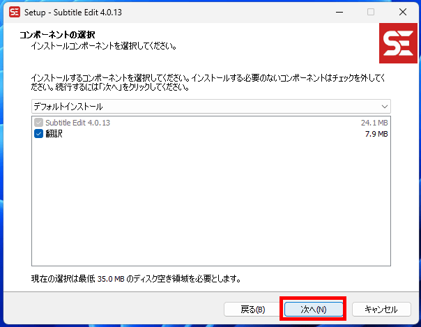This screenshot has height=327, width=421.
Task: Cancel setup with the キャンセル button
Action: (381, 310)
